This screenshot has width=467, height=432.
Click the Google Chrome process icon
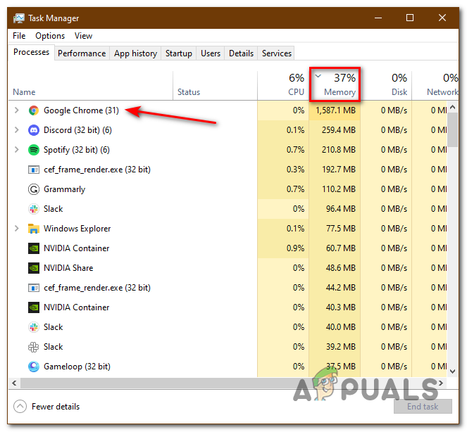tap(34, 110)
